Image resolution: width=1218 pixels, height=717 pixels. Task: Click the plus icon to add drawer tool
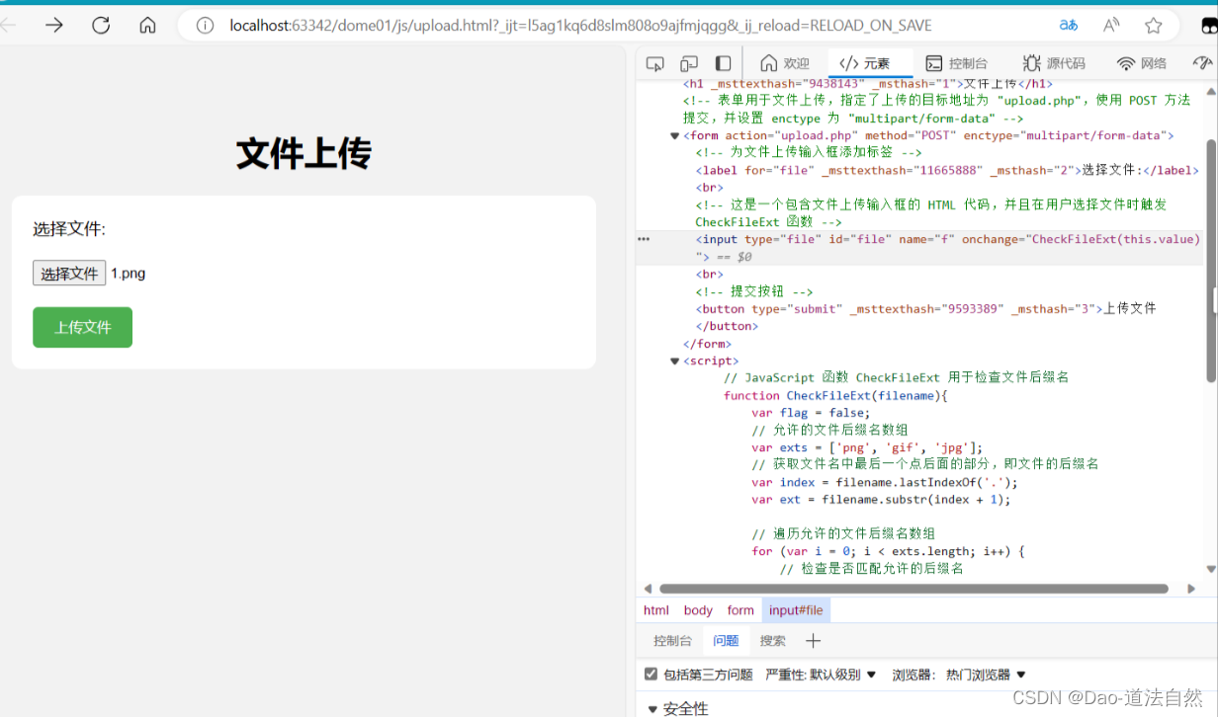point(813,640)
